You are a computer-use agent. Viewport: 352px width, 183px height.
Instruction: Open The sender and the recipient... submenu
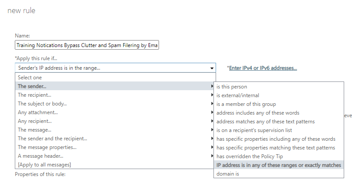coord(115,139)
